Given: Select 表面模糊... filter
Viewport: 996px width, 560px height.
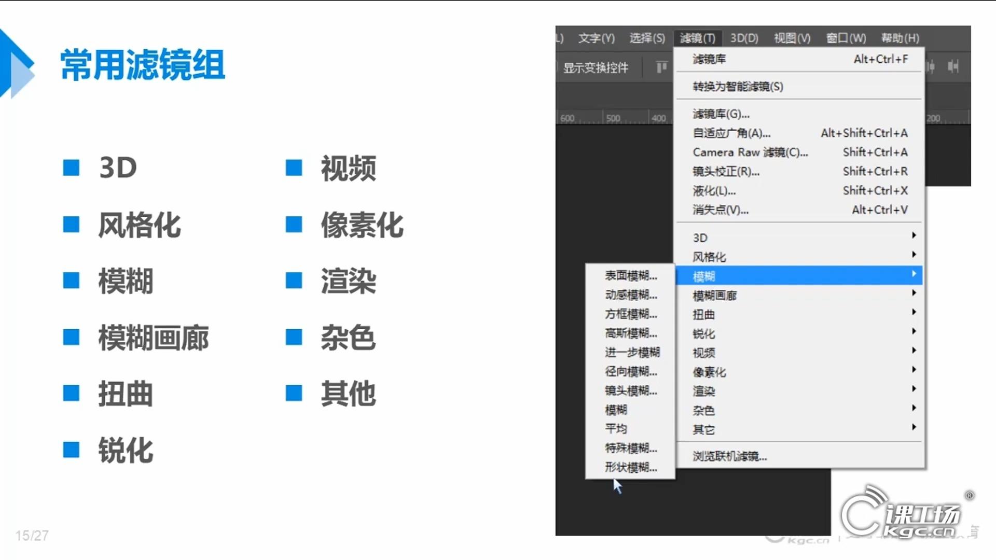Looking at the screenshot, I should point(630,275).
